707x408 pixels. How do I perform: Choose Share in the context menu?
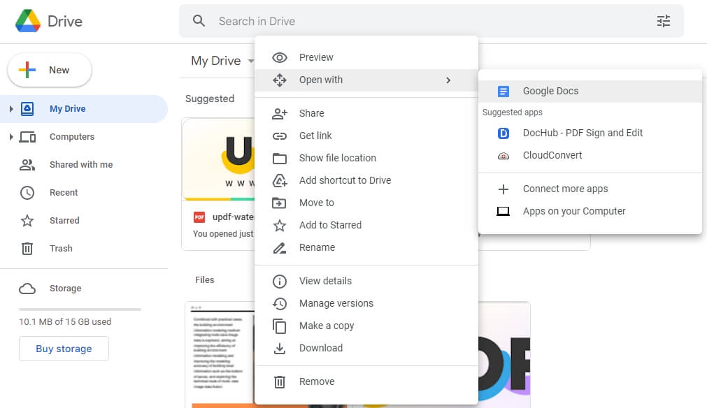click(x=366, y=113)
